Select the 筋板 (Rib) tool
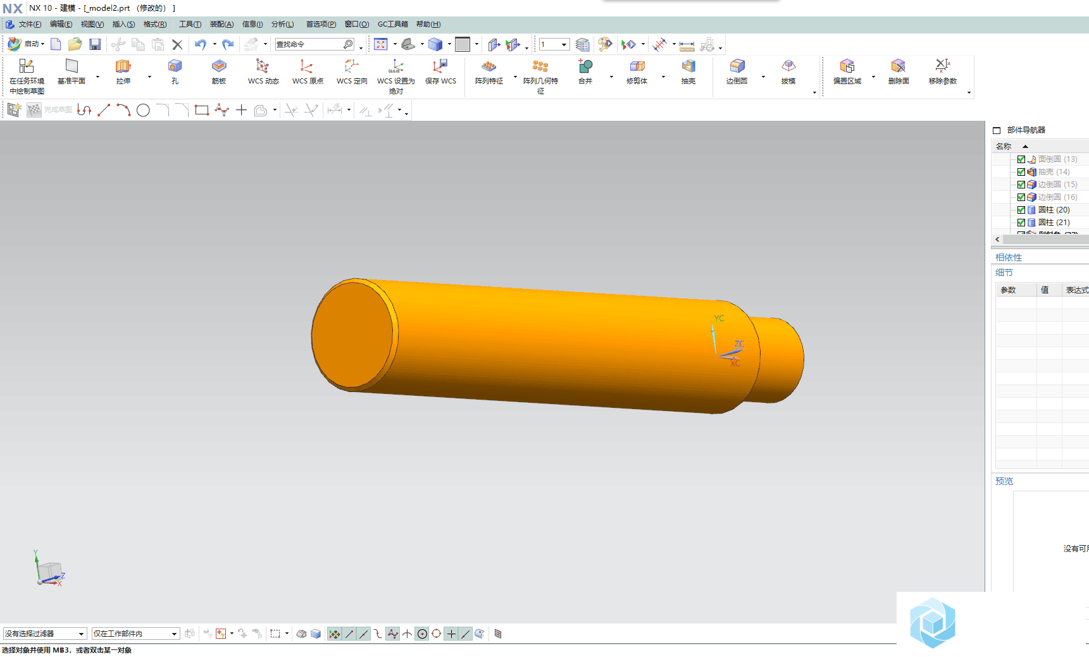 pyautogui.click(x=219, y=72)
